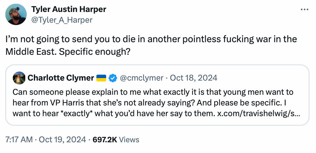Click Tyler Austin Harper's profile avatar
Screen dimensions: 316x153
16,14
